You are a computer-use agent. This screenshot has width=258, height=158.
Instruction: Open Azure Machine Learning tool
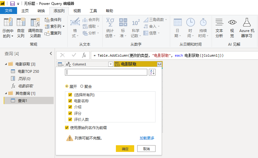[x=247, y=28]
